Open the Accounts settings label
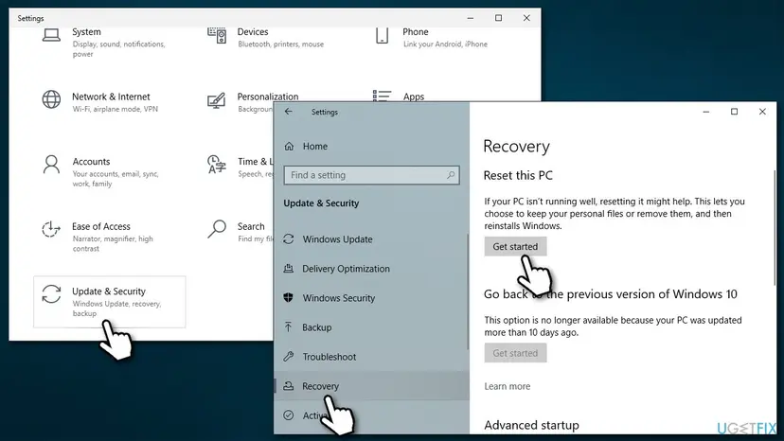The width and height of the screenshot is (784, 441). pos(91,162)
